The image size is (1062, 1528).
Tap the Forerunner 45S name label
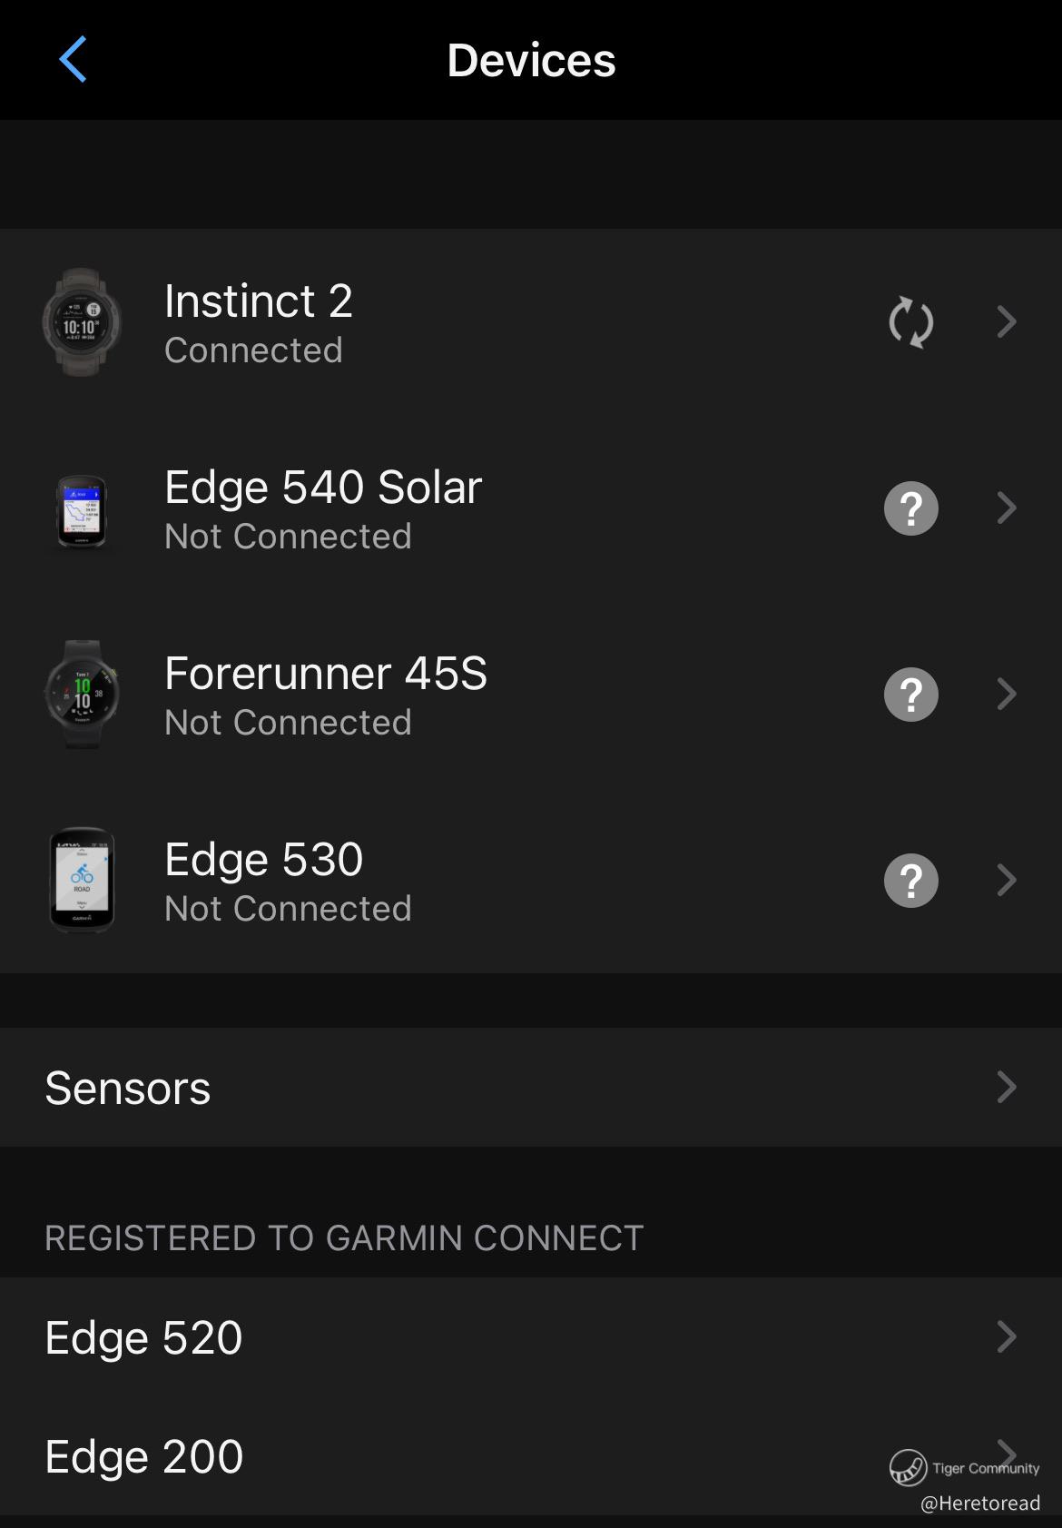click(x=326, y=674)
